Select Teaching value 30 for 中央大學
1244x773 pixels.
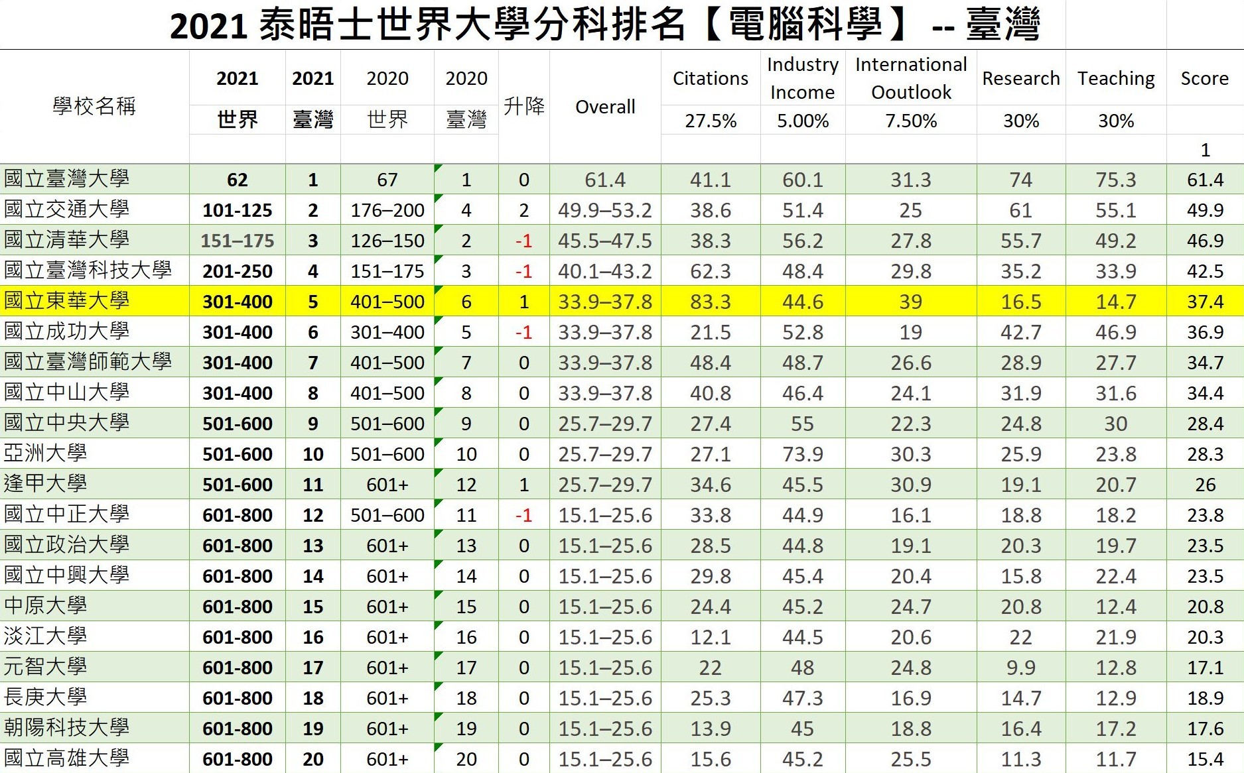pos(1116,423)
